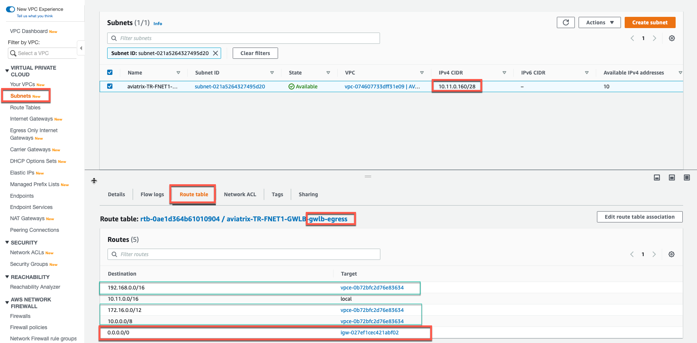Open routes table settings gear
The image size is (697, 343).
(671, 254)
